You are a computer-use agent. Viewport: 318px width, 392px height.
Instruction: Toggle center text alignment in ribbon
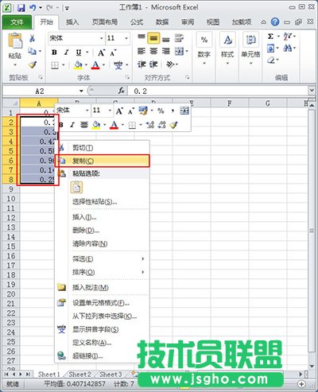pyautogui.click(x=153, y=51)
